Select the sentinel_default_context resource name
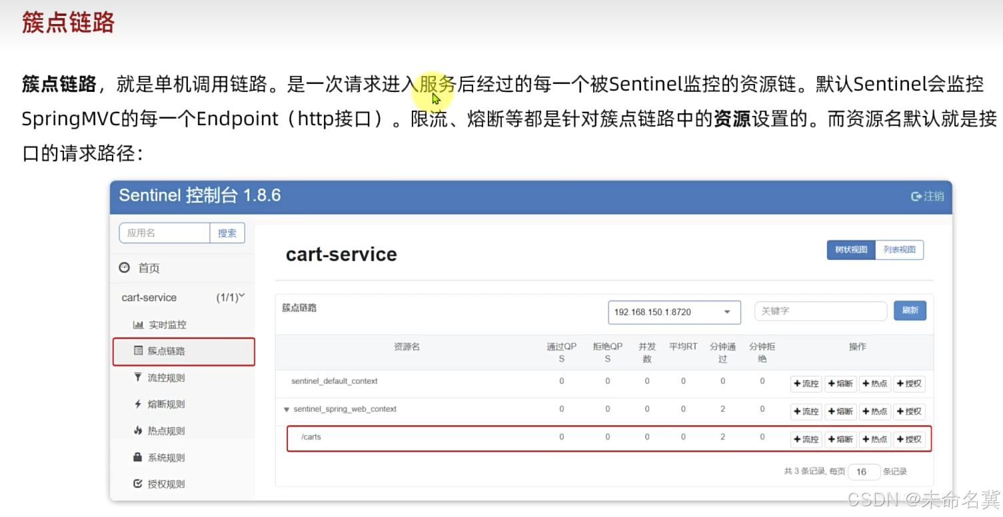 coord(335,381)
